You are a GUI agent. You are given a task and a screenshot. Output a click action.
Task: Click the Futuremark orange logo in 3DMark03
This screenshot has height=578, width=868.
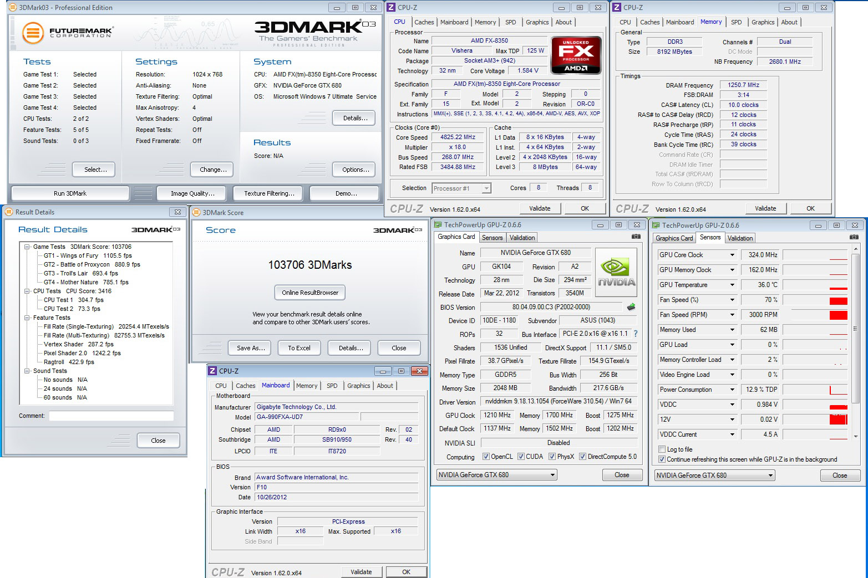[33, 33]
